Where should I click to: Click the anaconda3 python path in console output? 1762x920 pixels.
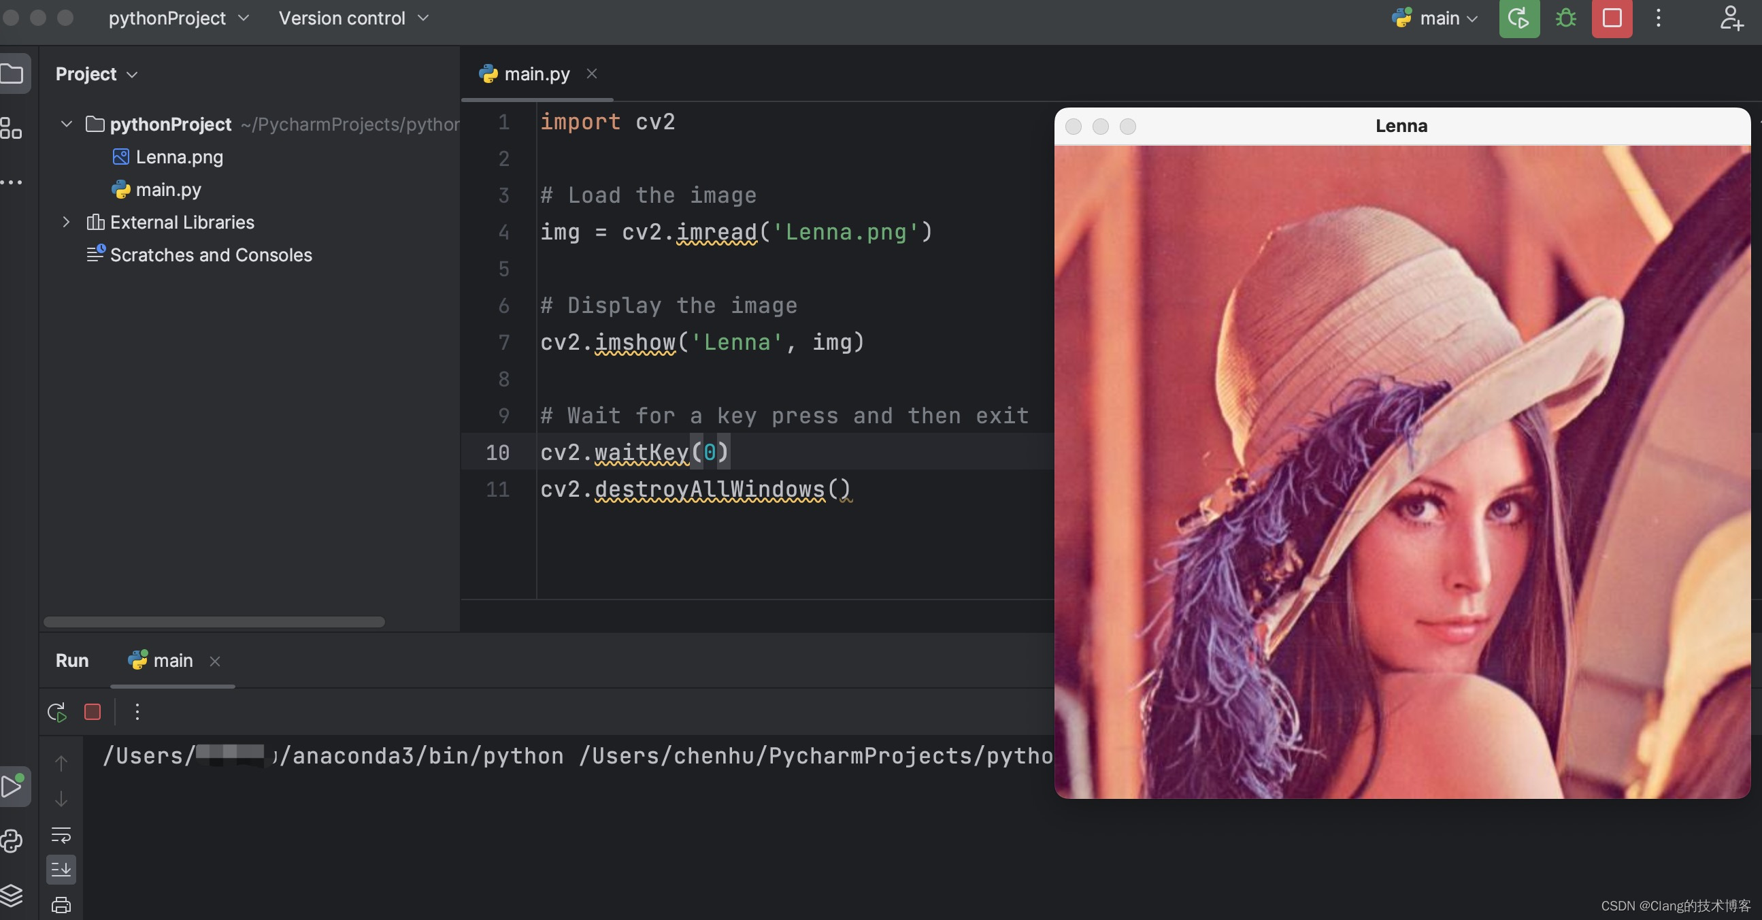(x=333, y=755)
